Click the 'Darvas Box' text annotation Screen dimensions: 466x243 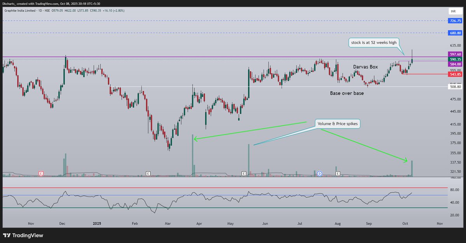point(365,67)
